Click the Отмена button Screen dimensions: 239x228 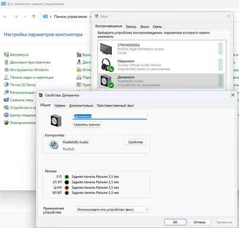[x=200, y=222]
